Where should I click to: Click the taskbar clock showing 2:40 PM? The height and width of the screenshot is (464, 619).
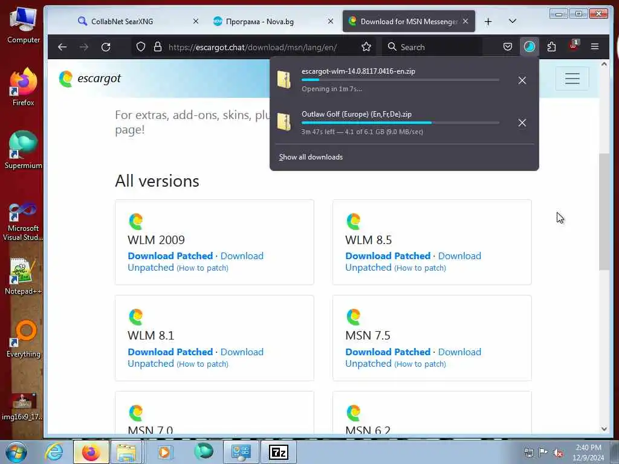tap(588, 453)
